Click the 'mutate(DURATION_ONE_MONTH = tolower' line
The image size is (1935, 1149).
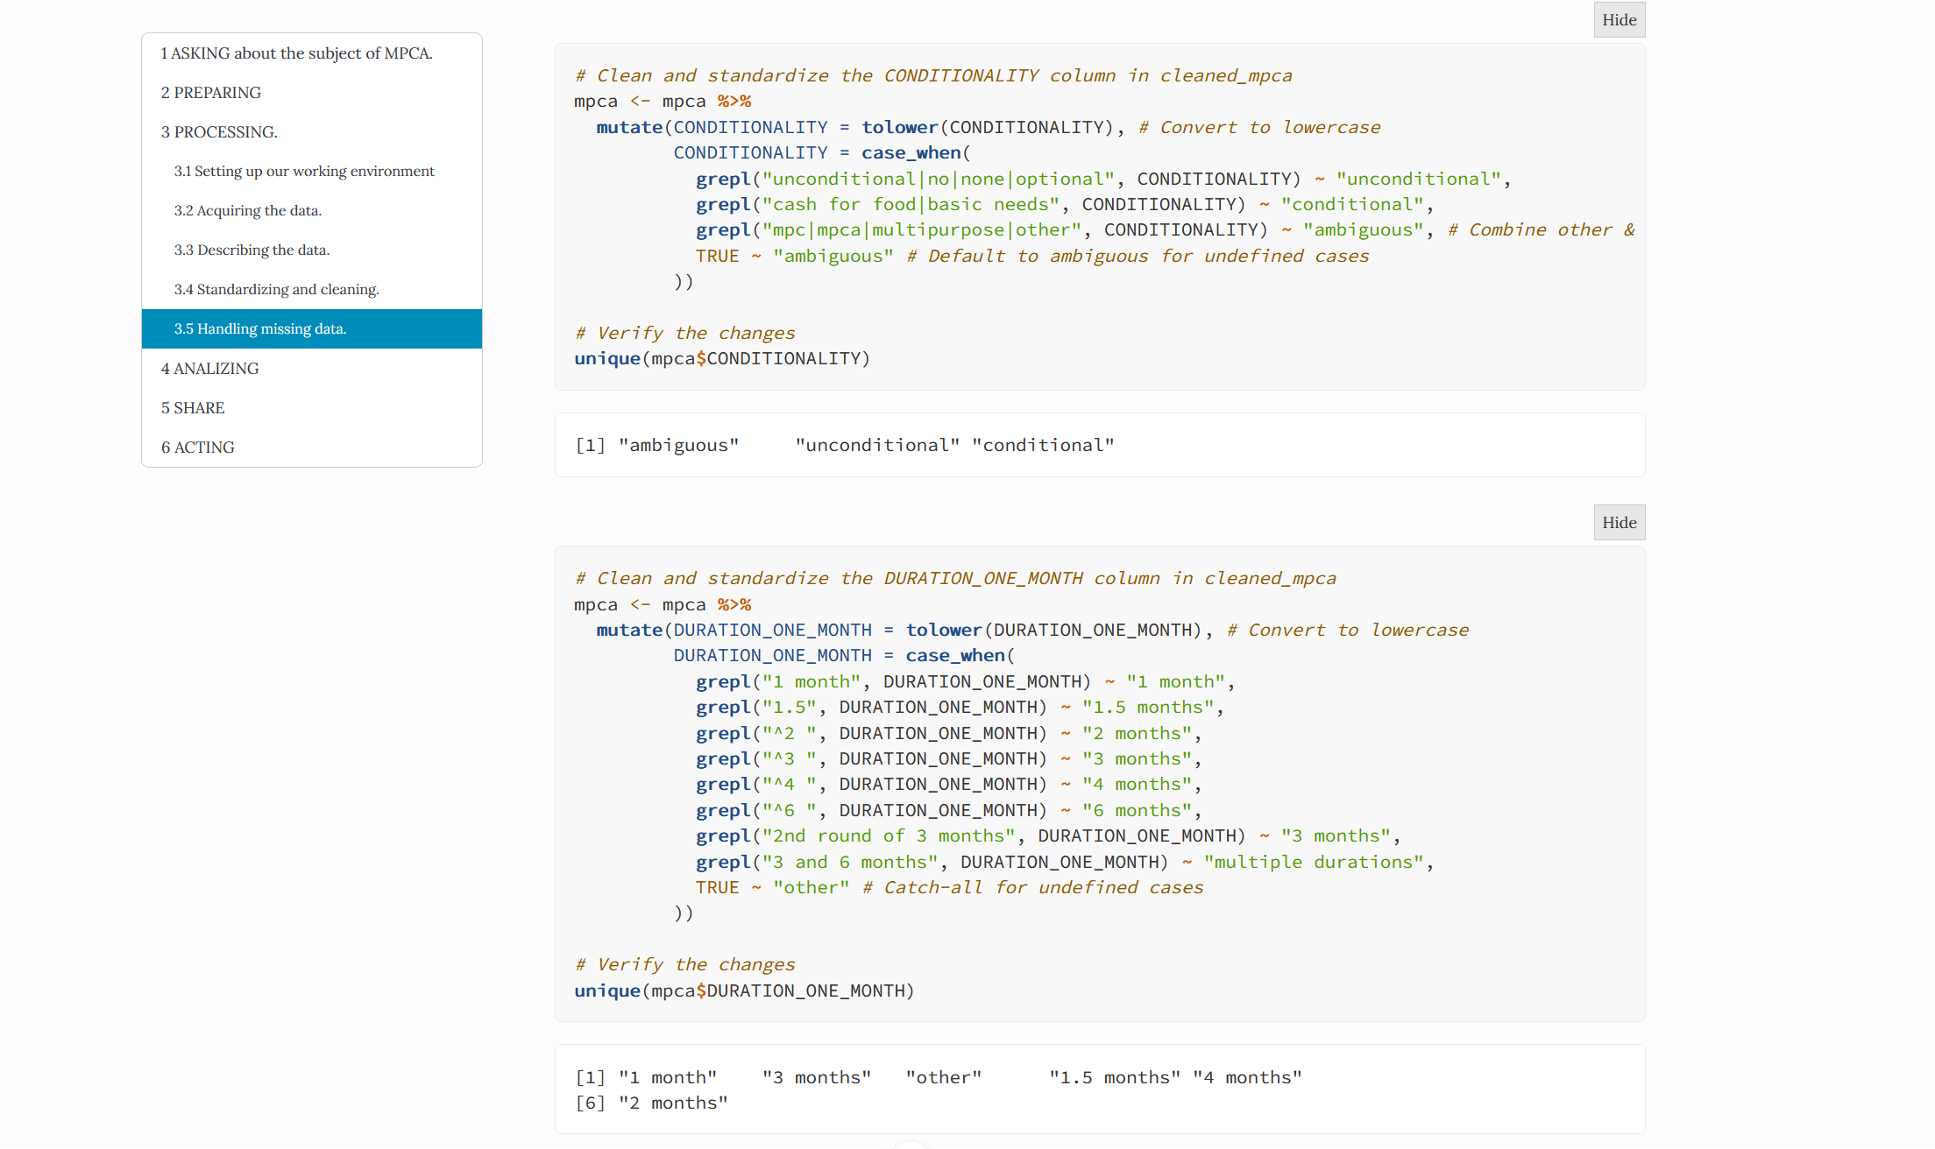click(x=1032, y=631)
